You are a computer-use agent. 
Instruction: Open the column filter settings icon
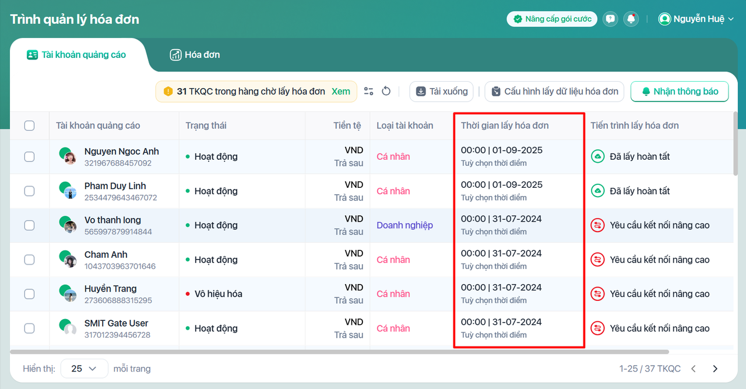coord(368,92)
